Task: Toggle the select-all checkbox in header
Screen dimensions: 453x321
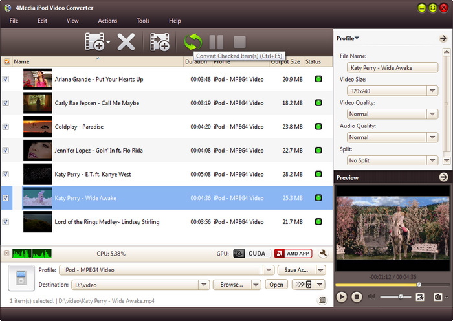Action: (x=6, y=62)
